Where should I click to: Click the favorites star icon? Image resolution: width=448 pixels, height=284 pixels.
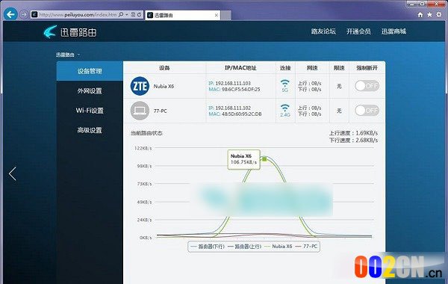[429, 15]
